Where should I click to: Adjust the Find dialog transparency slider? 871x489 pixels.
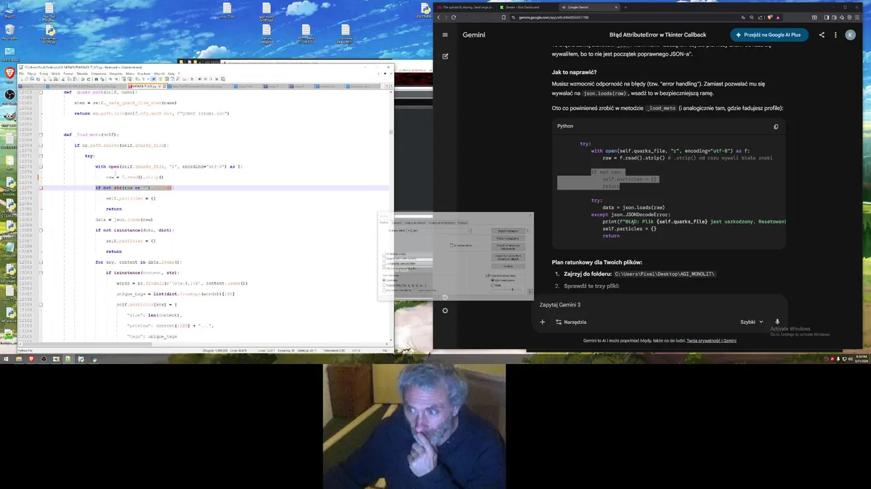[x=512, y=289]
